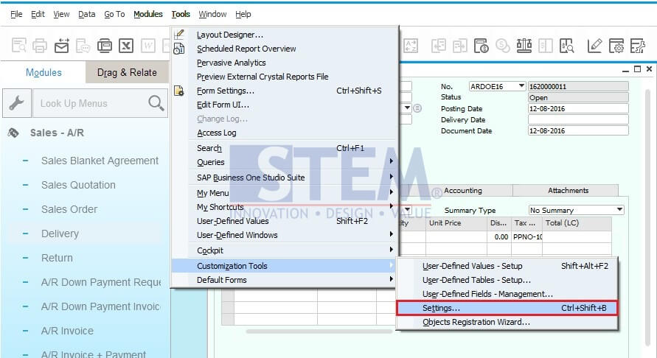
Task: Open the Summary Type dropdown
Action: click(x=619, y=209)
